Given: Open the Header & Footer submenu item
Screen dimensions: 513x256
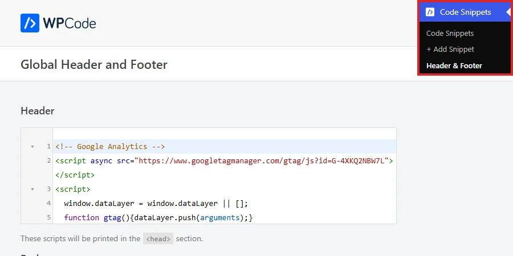Looking at the screenshot, I should [x=454, y=65].
